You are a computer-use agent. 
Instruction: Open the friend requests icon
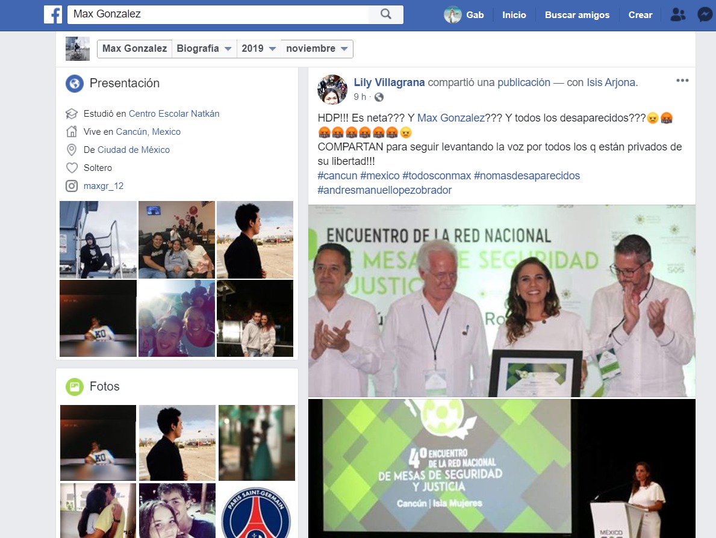click(x=678, y=15)
